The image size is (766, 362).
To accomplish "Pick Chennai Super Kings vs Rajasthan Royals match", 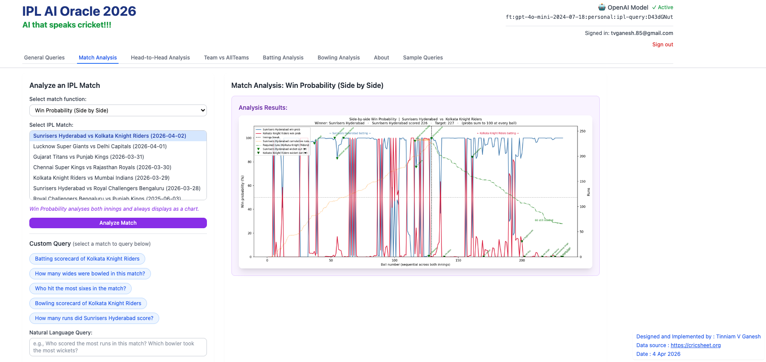I will point(102,167).
